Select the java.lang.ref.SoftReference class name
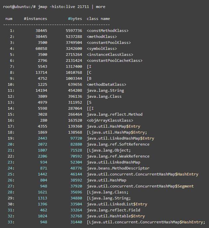 (x=118, y=144)
